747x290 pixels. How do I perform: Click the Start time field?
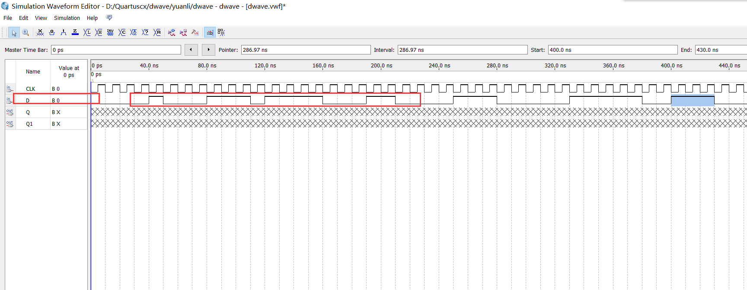coord(613,50)
